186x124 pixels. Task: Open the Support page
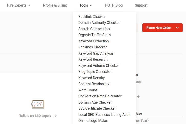click(141, 5)
